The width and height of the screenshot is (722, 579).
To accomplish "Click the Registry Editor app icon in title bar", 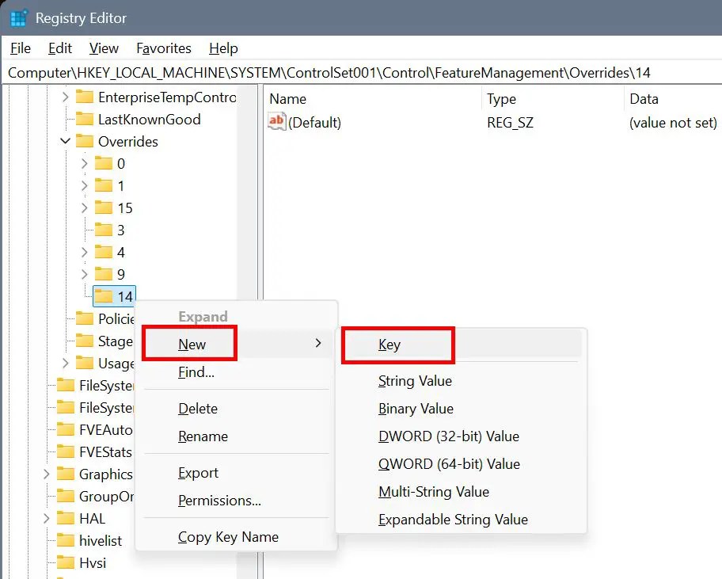I will 19,18.
